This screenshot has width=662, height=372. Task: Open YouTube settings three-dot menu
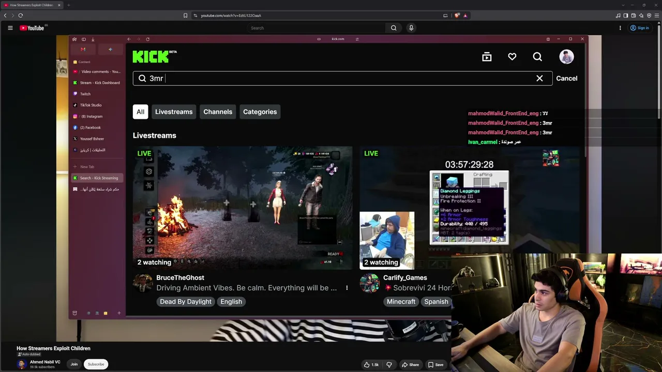[x=620, y=28]
